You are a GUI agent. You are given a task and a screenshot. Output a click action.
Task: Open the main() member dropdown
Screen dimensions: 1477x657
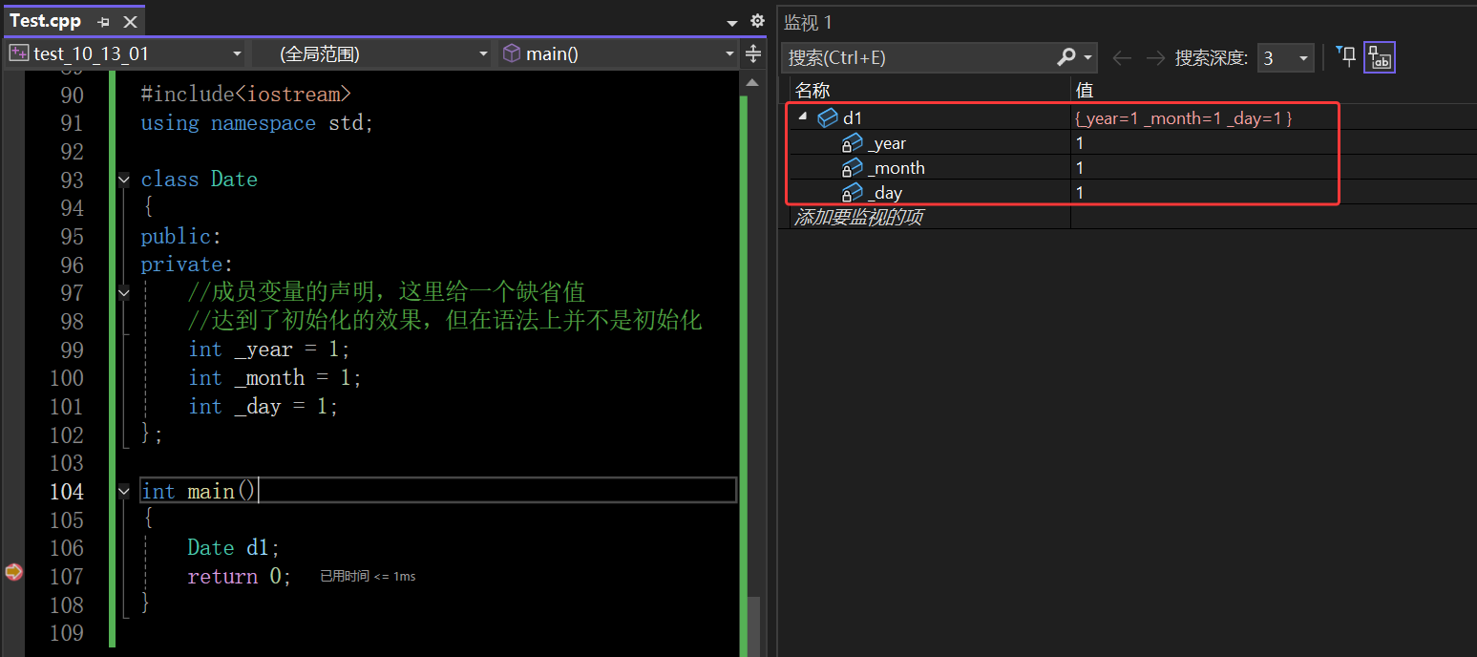pos(619,53)
